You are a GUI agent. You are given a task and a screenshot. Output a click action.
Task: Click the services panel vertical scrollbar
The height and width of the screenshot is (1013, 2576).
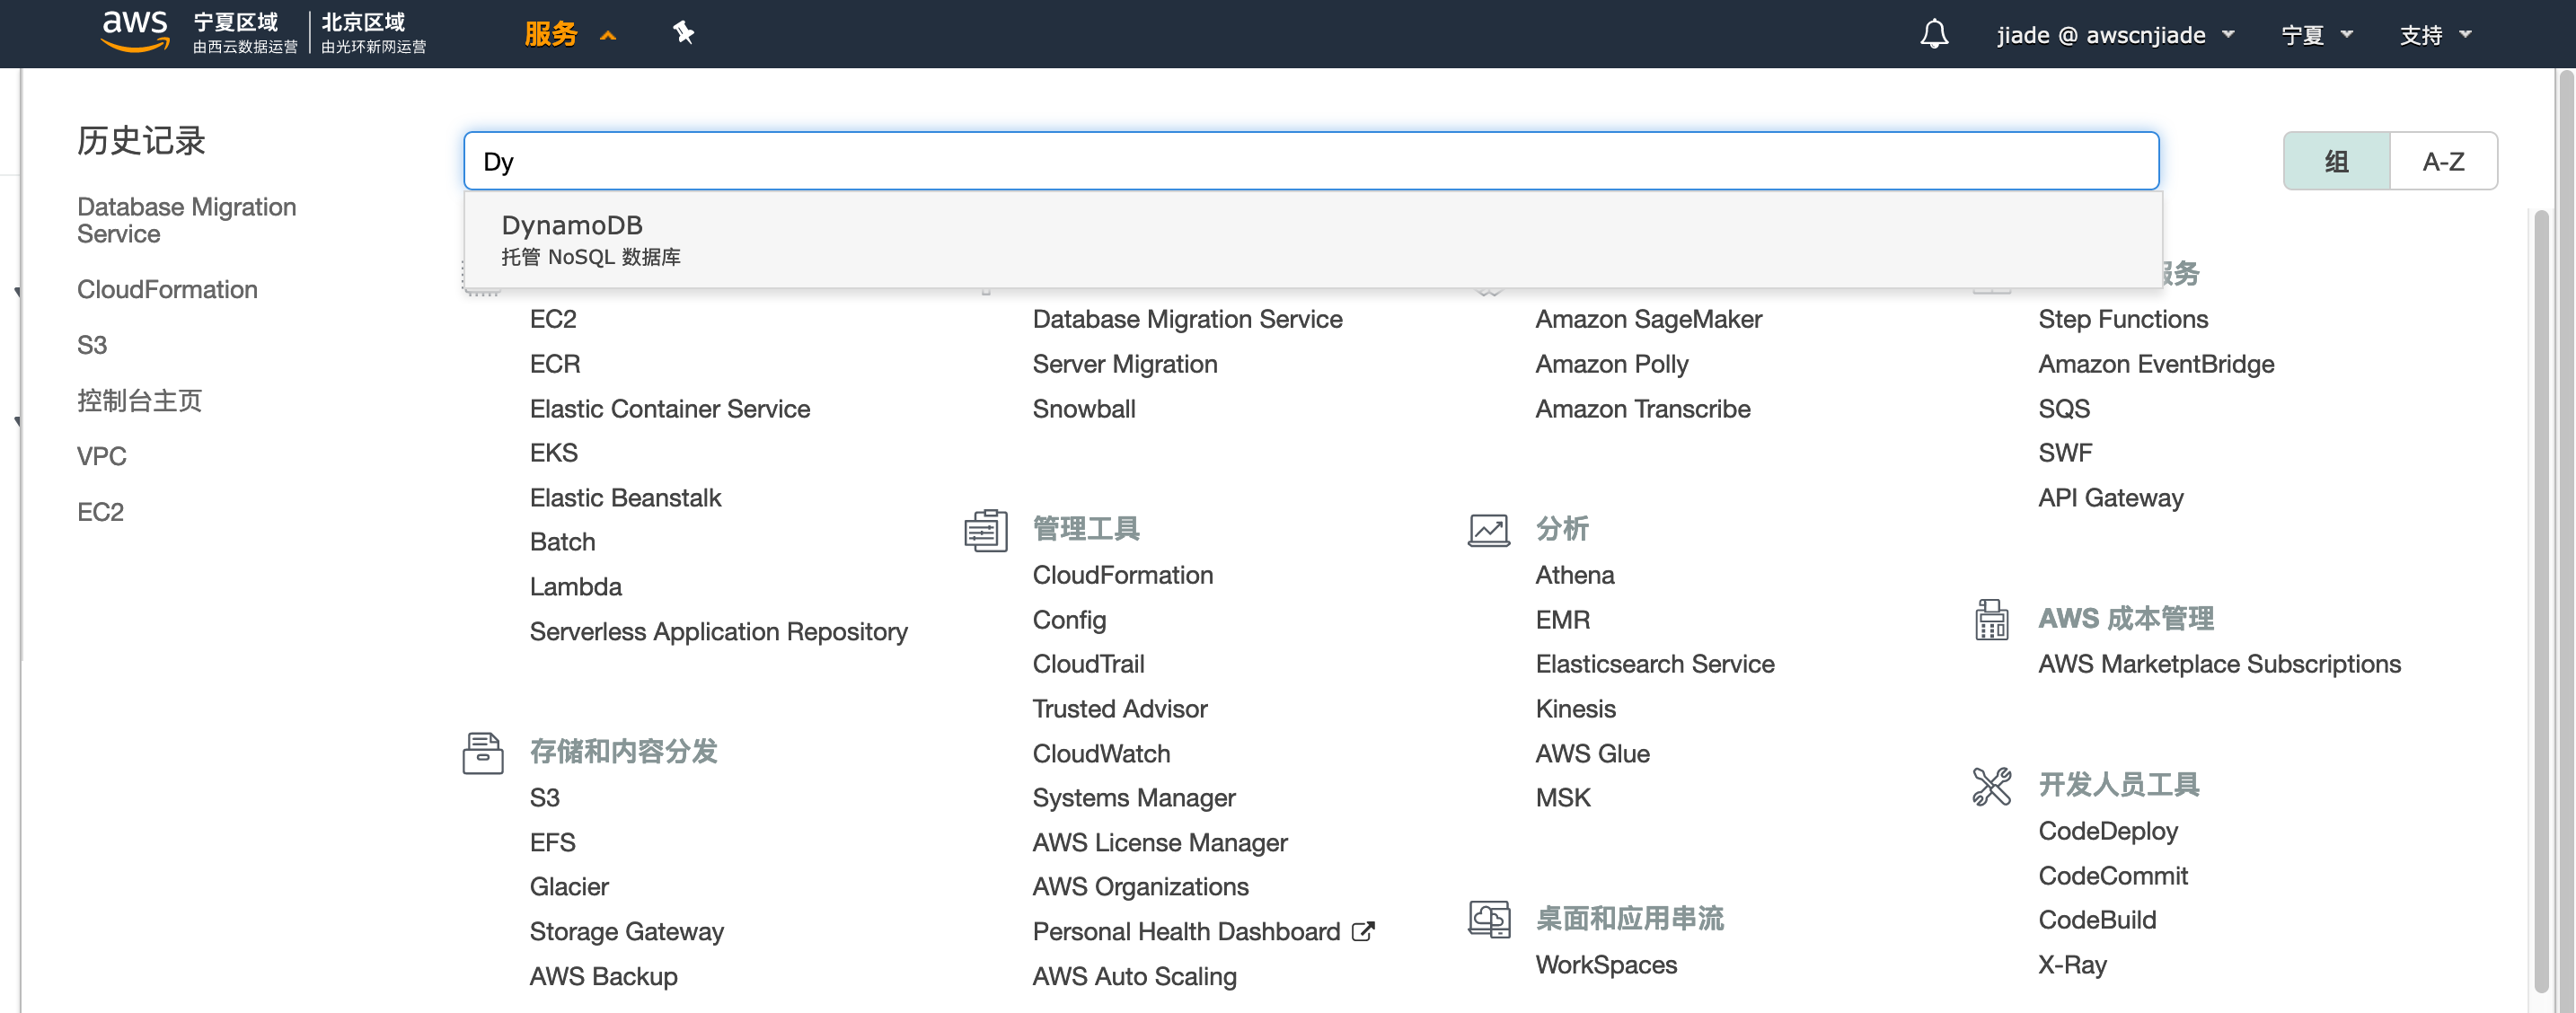point(2540,600)
